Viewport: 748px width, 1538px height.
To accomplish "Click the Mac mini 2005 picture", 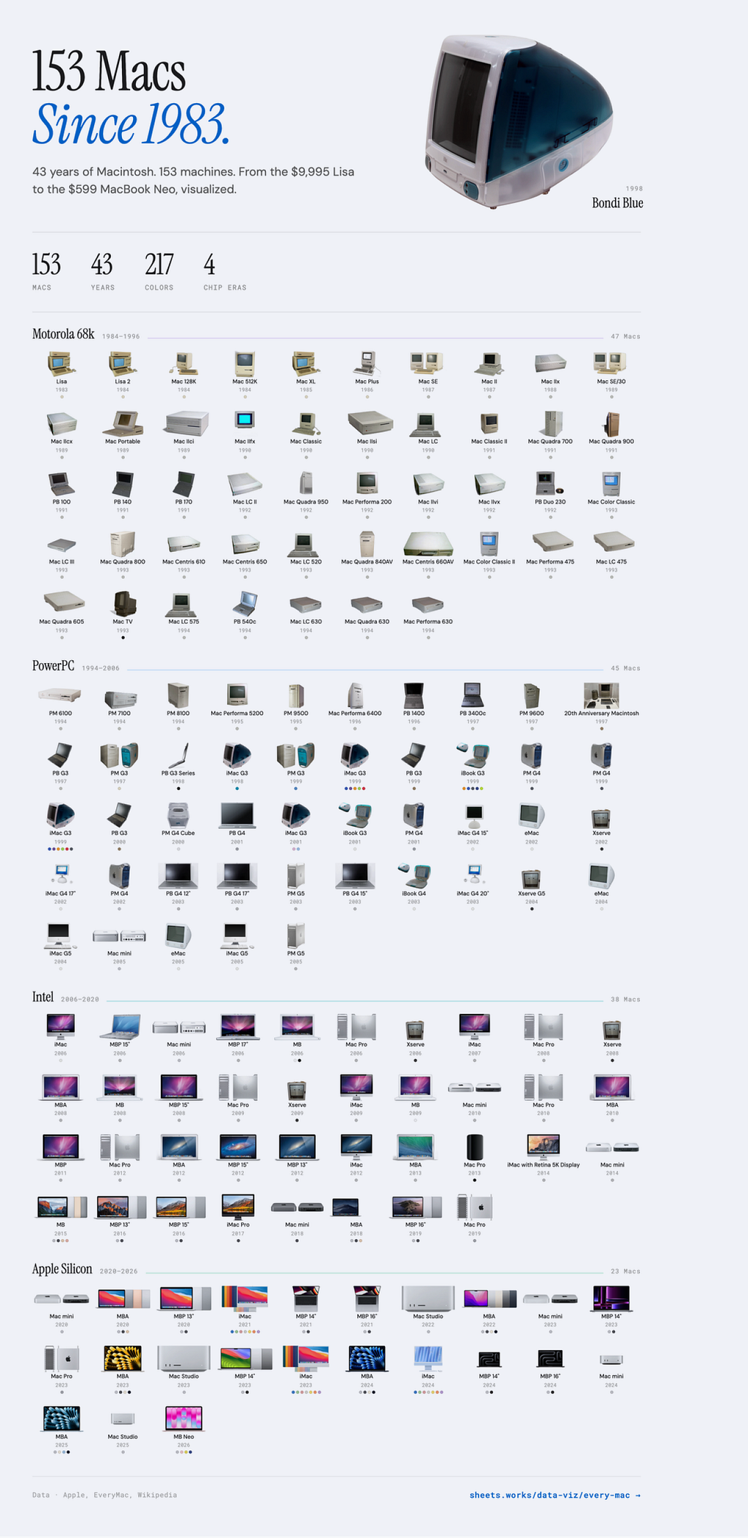I will tap(119, 936).
